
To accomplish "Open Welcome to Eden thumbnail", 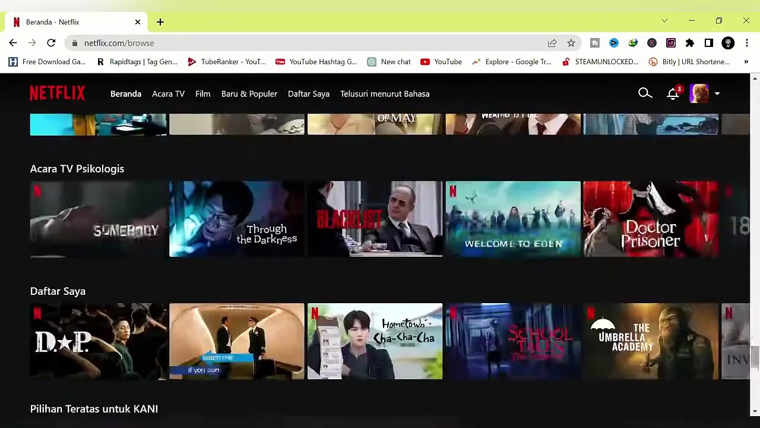I will pyautogui.click(x=513, y=219).
